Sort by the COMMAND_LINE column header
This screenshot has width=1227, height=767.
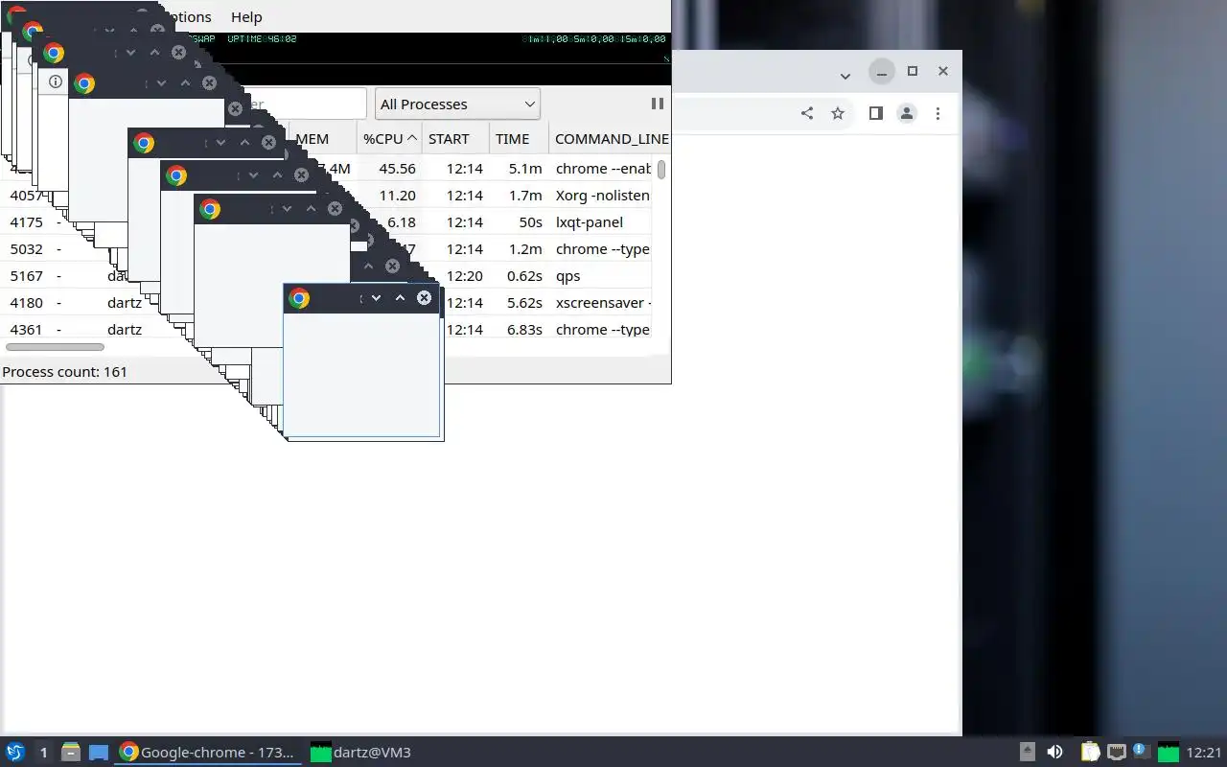coord(610,139)
